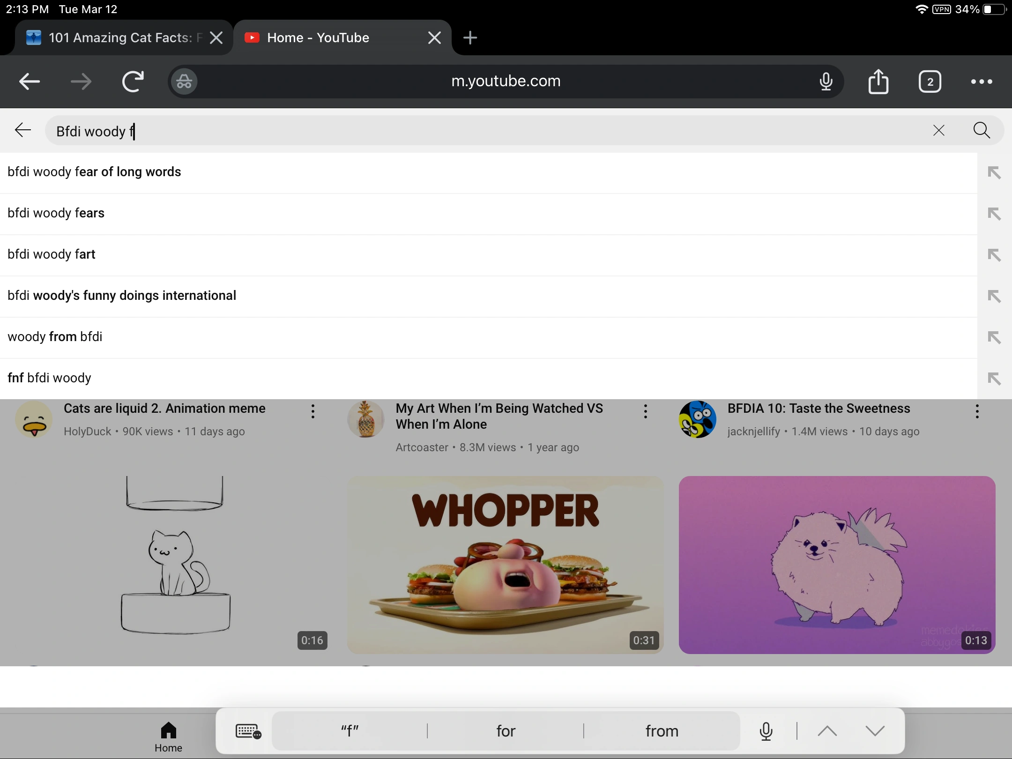1012x759 pixels.
Task: Tap Home in YouTube bottom navigation
Action: pos(168,737)
